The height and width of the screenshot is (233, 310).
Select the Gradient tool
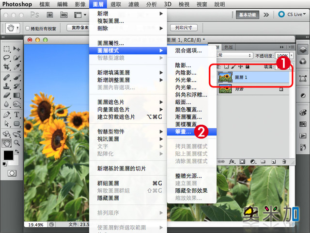point(16,95)
